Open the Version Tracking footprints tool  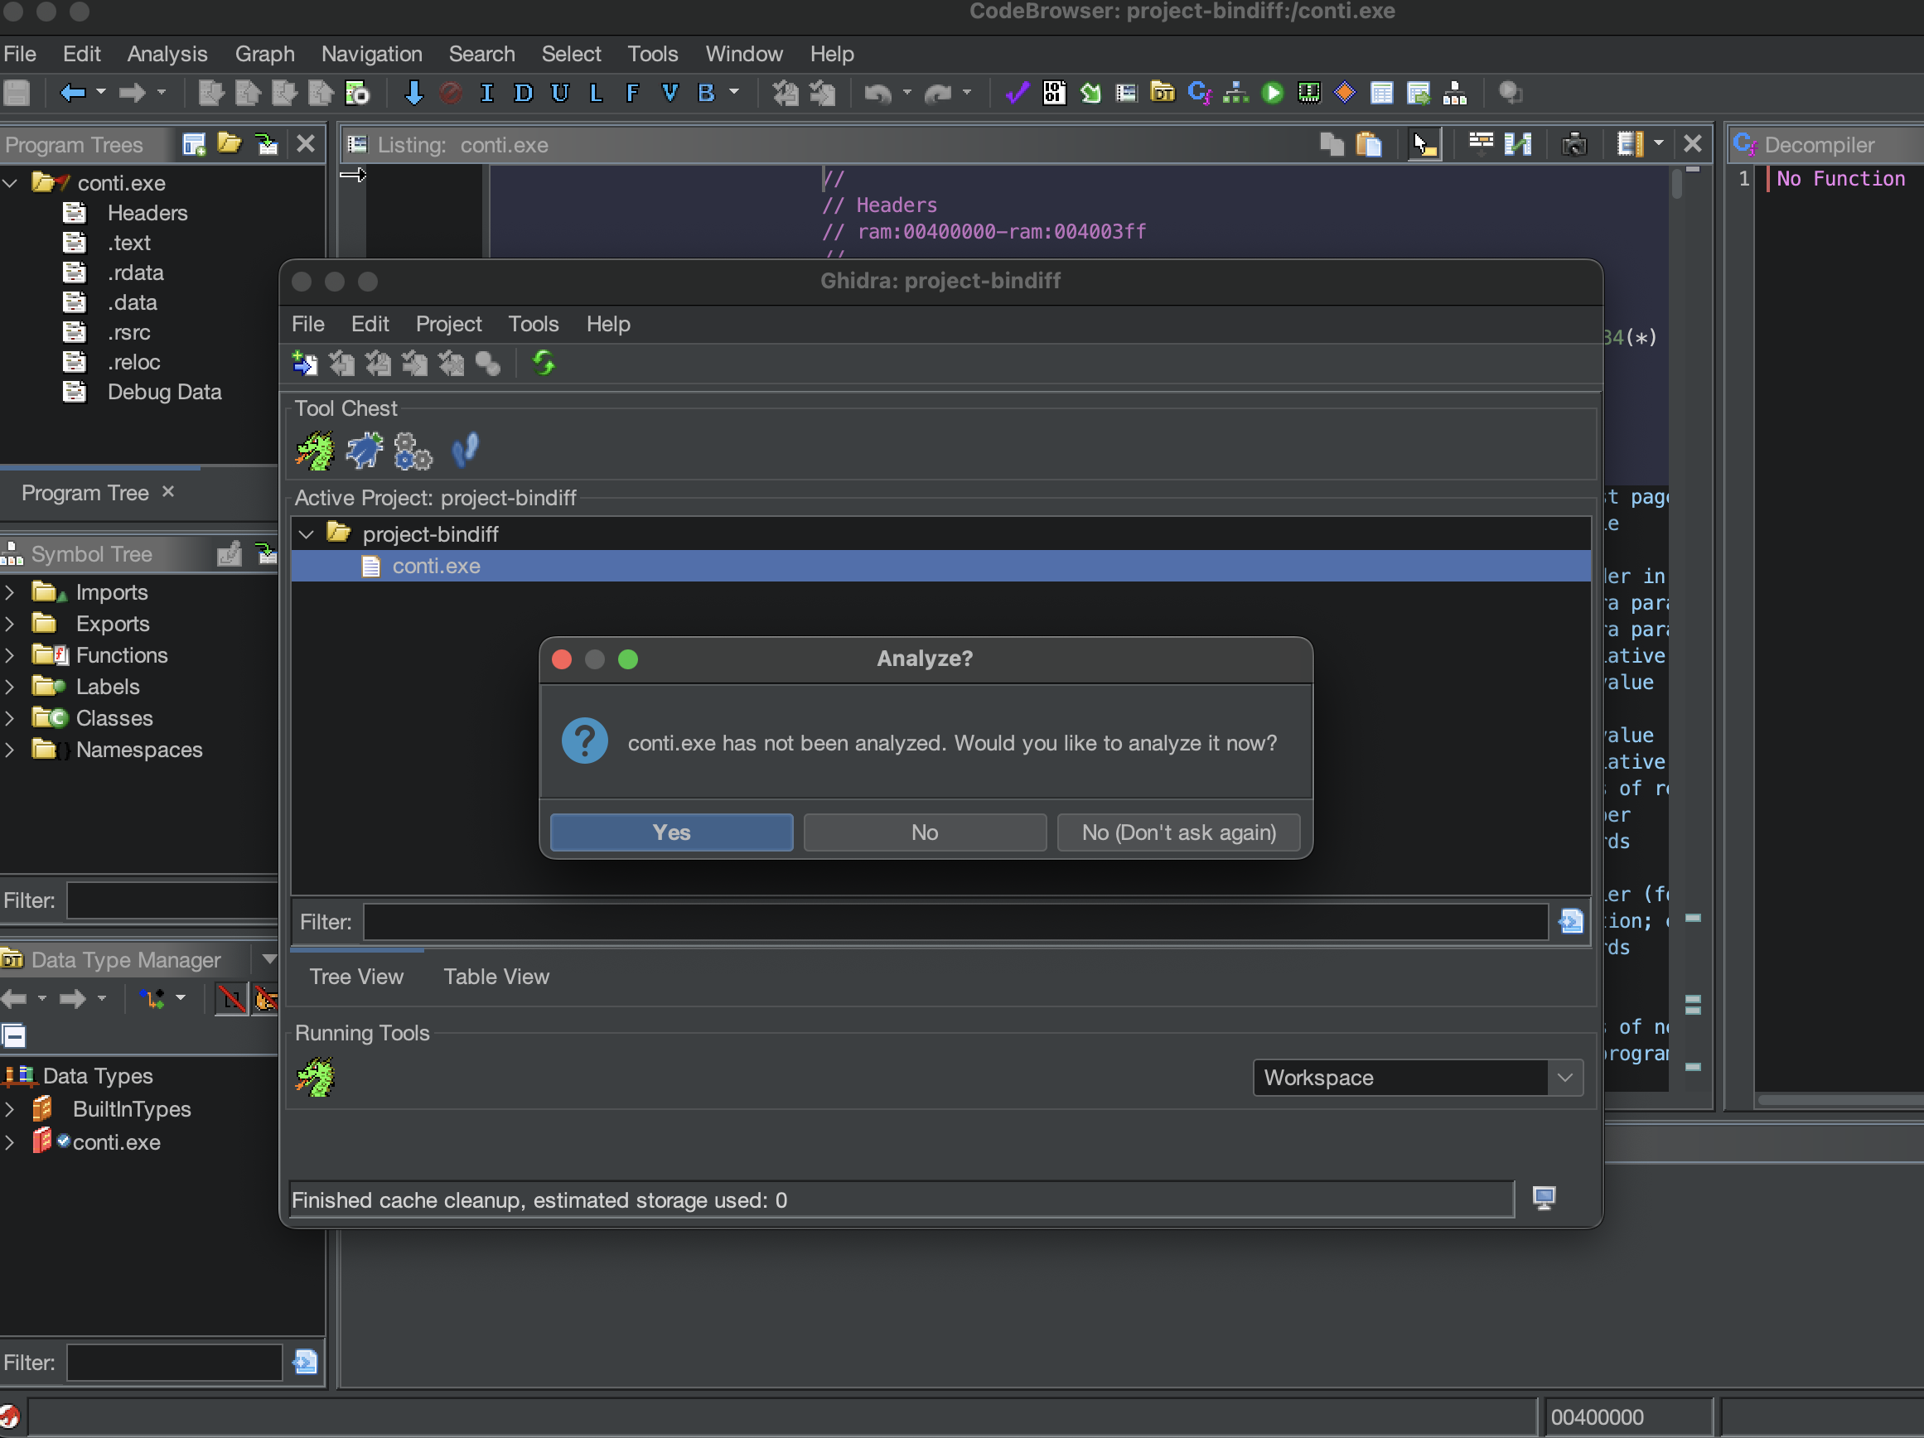466,451
